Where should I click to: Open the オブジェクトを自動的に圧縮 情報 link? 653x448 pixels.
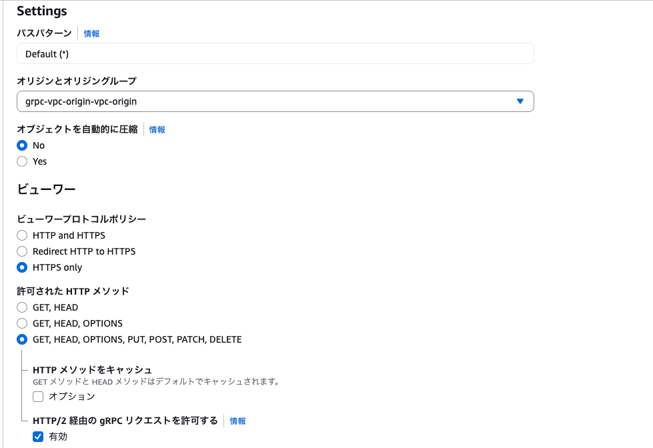coord(155,129)
